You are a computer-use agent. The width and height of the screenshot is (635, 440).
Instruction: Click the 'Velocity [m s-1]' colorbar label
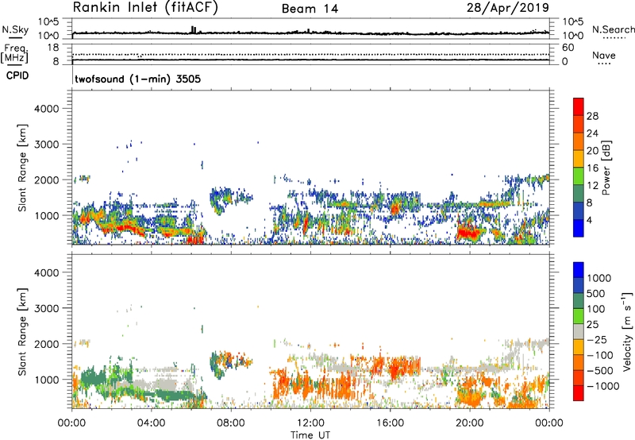tap(627, 331)
